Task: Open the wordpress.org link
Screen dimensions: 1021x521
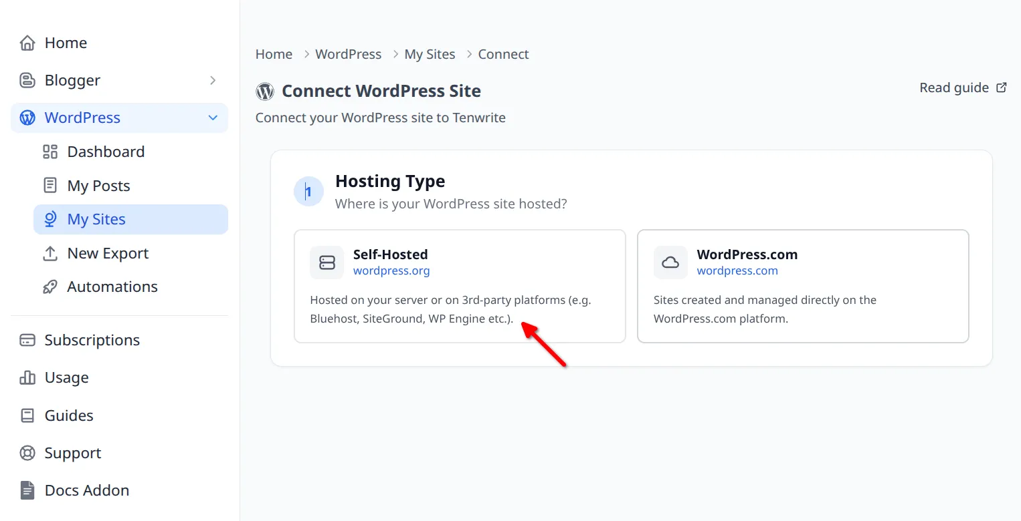Action: coord(391,271)
